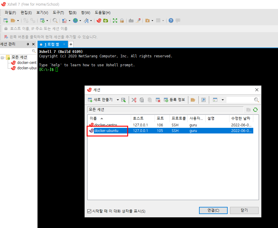The width and height of the screenshot is (278, 228).
Task: Click the globe encoding icon
Action: (75, 21)
